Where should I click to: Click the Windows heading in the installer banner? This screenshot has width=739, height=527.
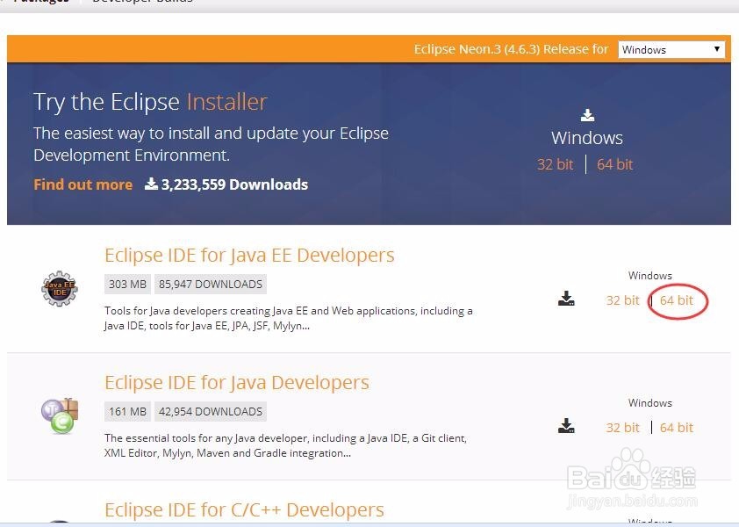tap(587, 138)
